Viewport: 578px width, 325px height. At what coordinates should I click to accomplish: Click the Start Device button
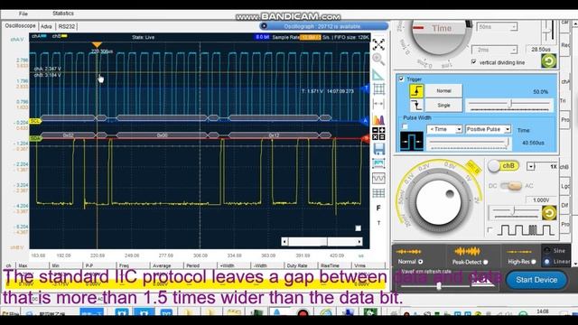tap(536, 280)
